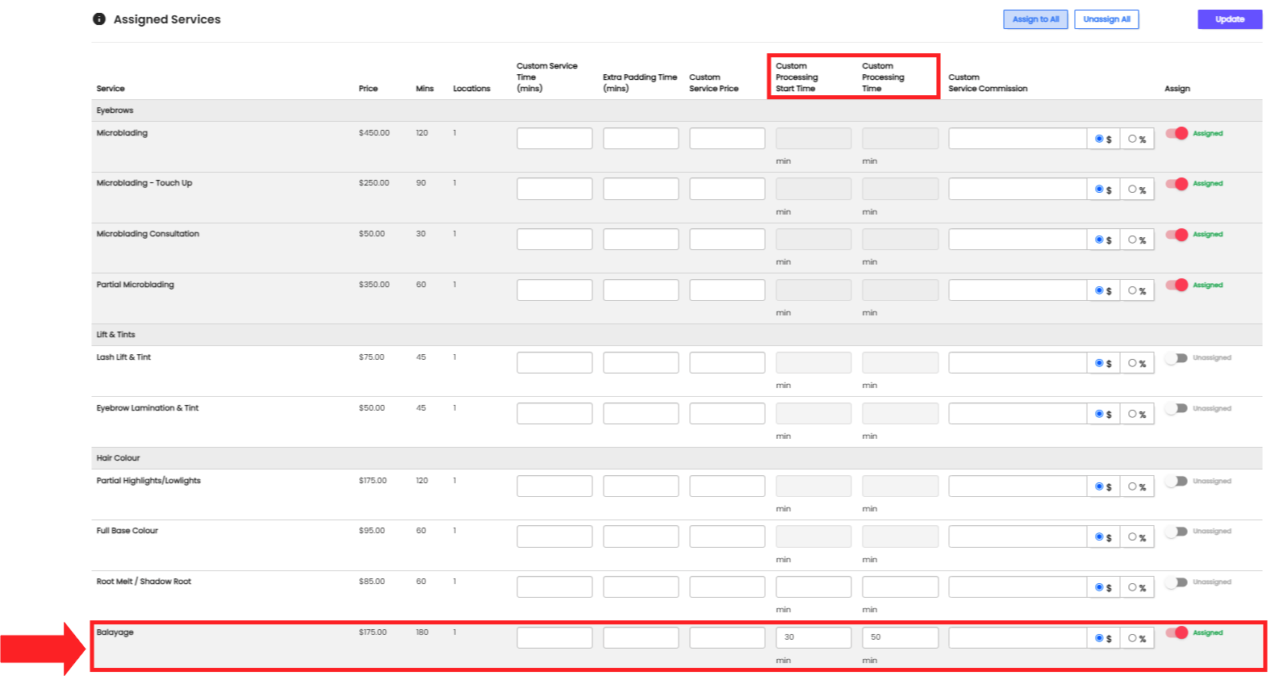1275x676 pixels.
Task: Select percent commission for Balayage
Action: (1132, 638)
